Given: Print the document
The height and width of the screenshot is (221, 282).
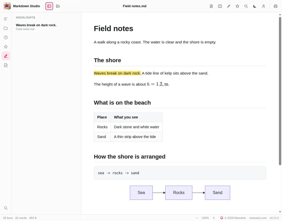Looking at the screenshot, I should tap(276, 6).
